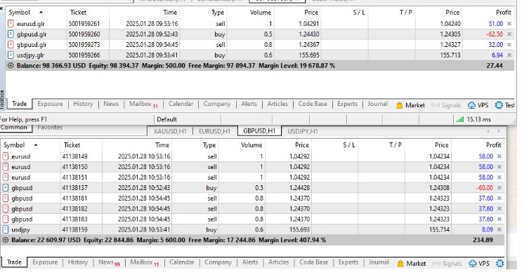Click the order icon for eurusd ticket 41138149
This screenshot has height=275, width=524.
tap(6, 156)
